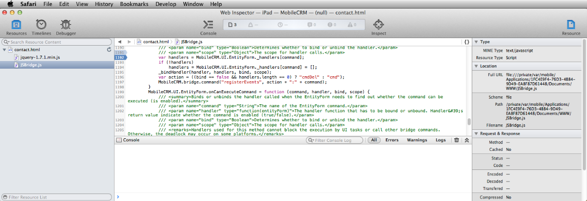The width and height of the screenshot is (587, 201).
Task: Click the pretty print curly braces button
Action: click(x=467, y=42)
